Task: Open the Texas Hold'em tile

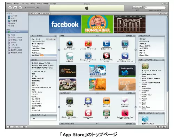Action: tap(68, 71)
